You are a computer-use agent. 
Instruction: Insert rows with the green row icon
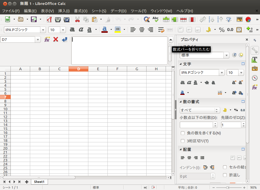pyautogui.click(x=166, y=19)
